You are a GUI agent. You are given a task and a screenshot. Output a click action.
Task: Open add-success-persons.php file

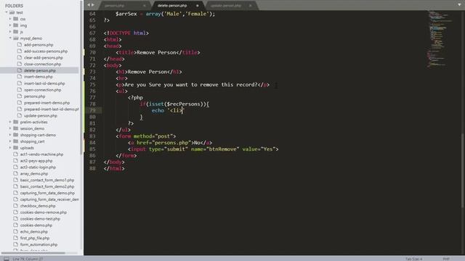pos(46,51)
